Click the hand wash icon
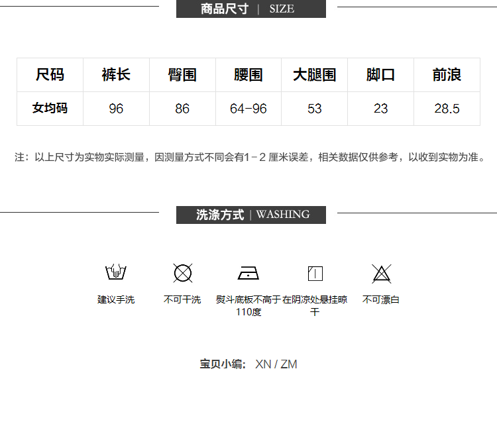Viewport: 497px width, 424px height. (116, 272)
